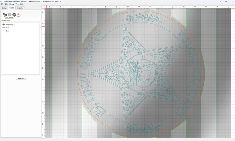Select the Model tab
Screen dimensions: 235x141
[12, 8]
